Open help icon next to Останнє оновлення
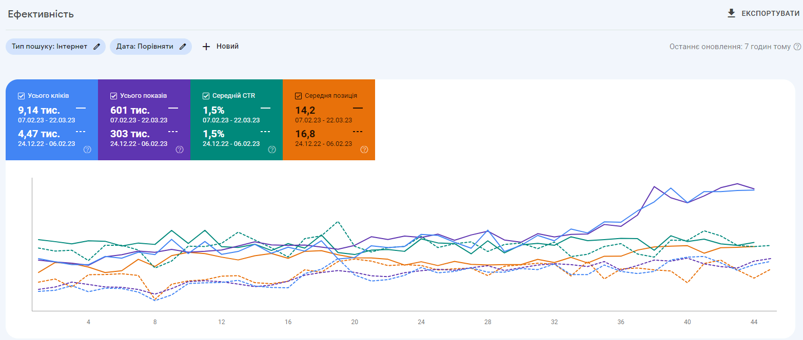The width and height of the screenshot is (803, 340). tap(797, 47)
